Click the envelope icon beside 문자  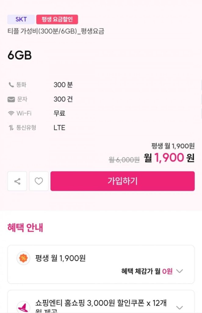(11, 99)
